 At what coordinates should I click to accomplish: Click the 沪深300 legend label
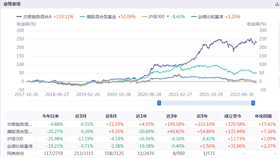pyautogui.click(x=157, y=17)
